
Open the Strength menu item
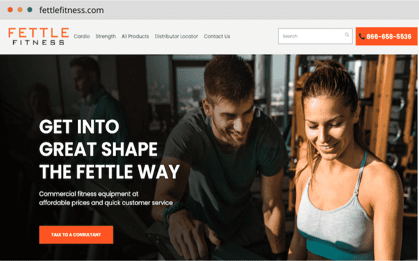click(x=105, y=36)
